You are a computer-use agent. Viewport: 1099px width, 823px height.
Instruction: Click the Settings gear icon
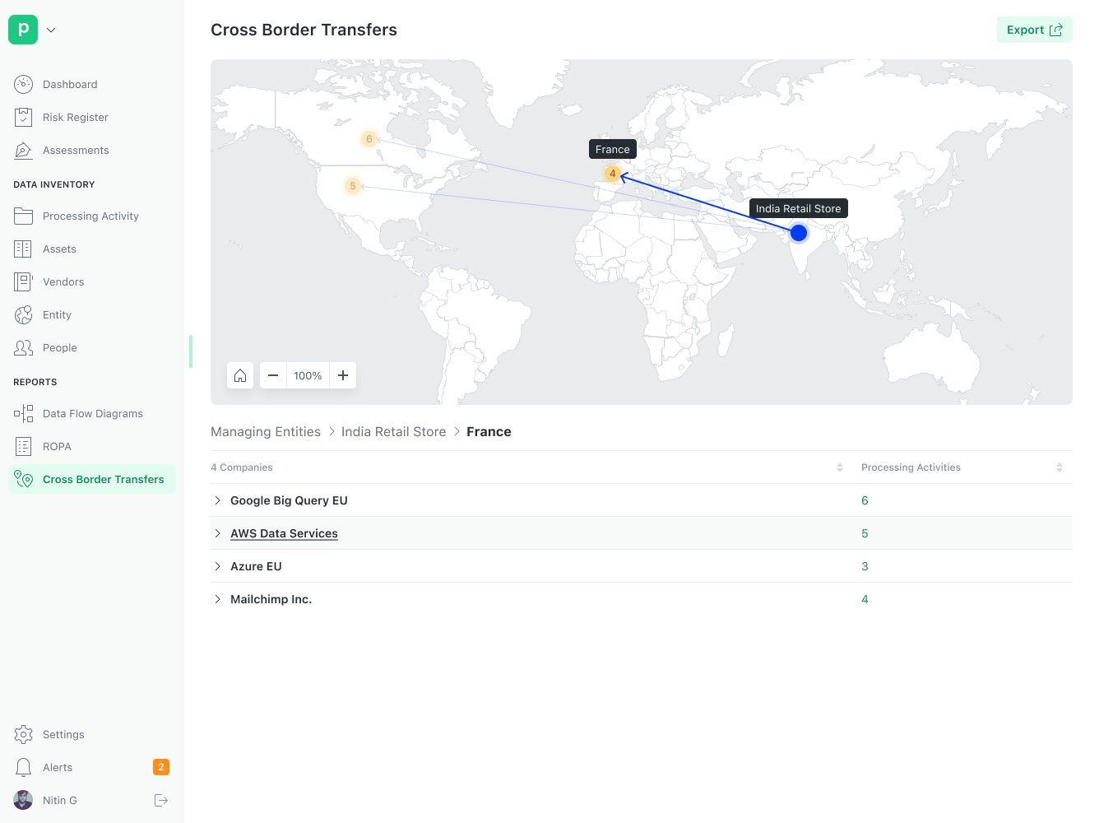(23, 734)
